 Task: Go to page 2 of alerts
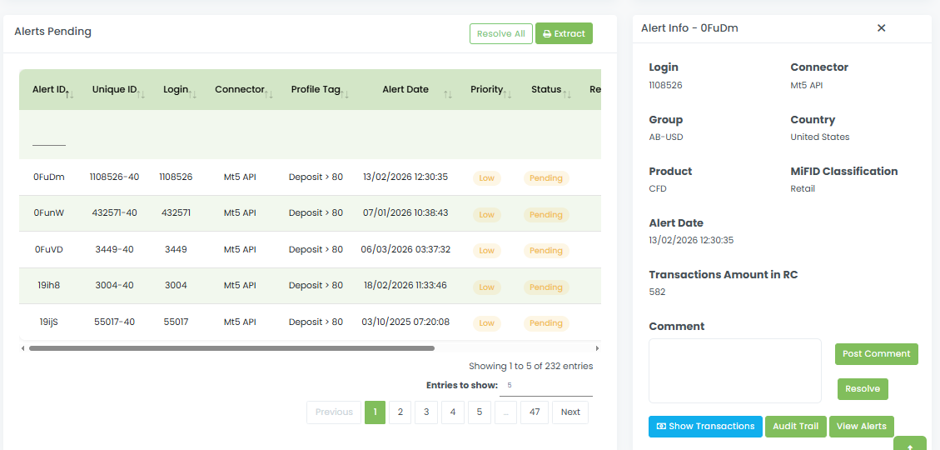tap(400, 412)
